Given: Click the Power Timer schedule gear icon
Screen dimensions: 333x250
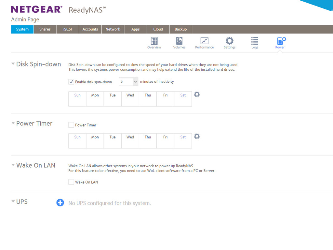Looking at the screenshot, I should click(197, 136).
